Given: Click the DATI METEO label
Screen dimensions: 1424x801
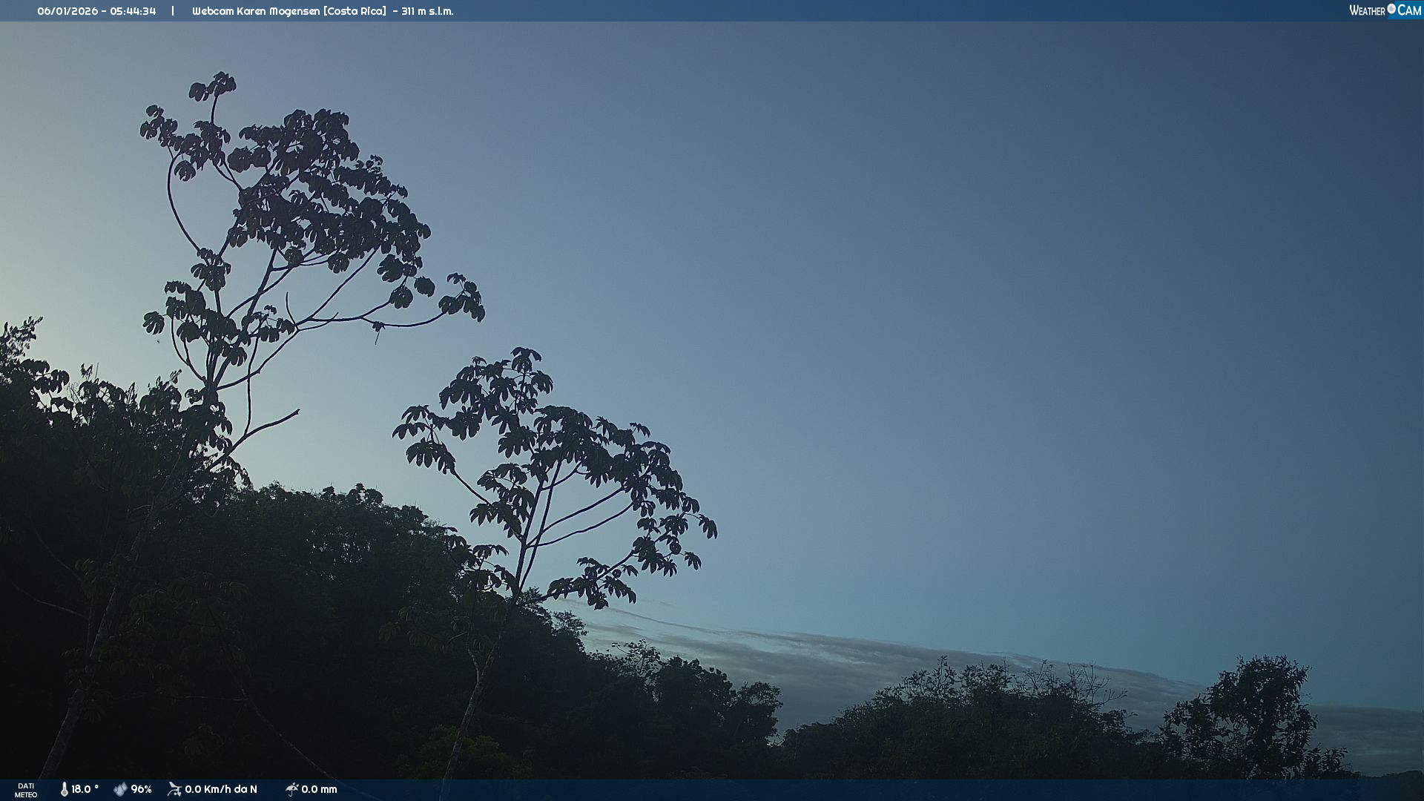Looking at the screenshot, I should click(26, 790).
